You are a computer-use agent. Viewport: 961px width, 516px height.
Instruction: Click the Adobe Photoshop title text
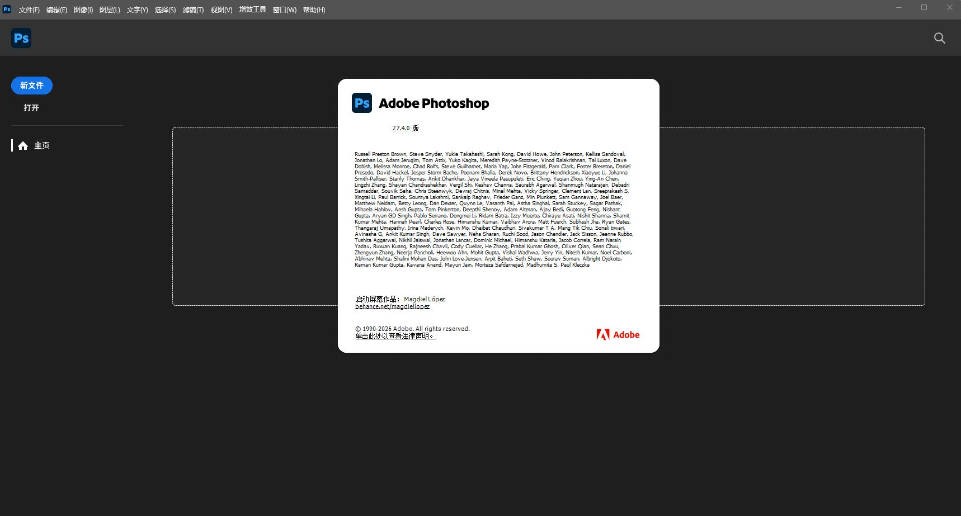point(434,103)
